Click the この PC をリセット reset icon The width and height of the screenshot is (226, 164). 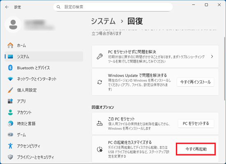(100, 123)
